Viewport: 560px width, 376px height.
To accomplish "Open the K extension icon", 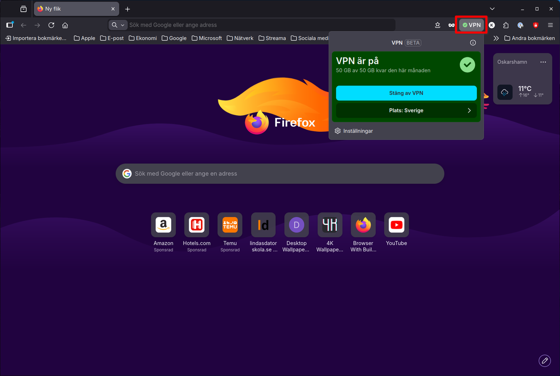I will click(492, 25).
